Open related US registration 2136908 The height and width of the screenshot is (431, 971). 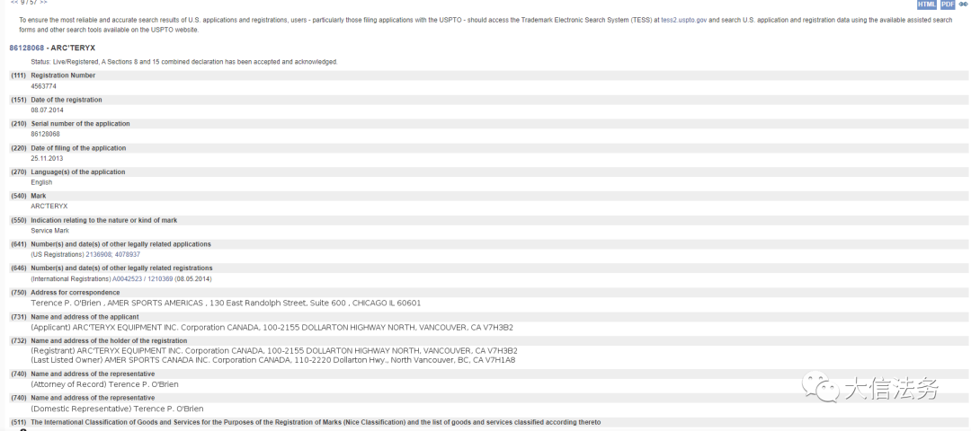tap(99, 254)
